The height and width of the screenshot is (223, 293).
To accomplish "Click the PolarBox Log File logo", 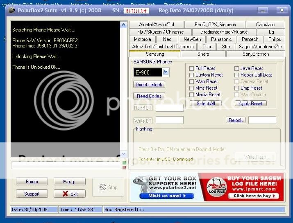I will (x=217, y=187).
